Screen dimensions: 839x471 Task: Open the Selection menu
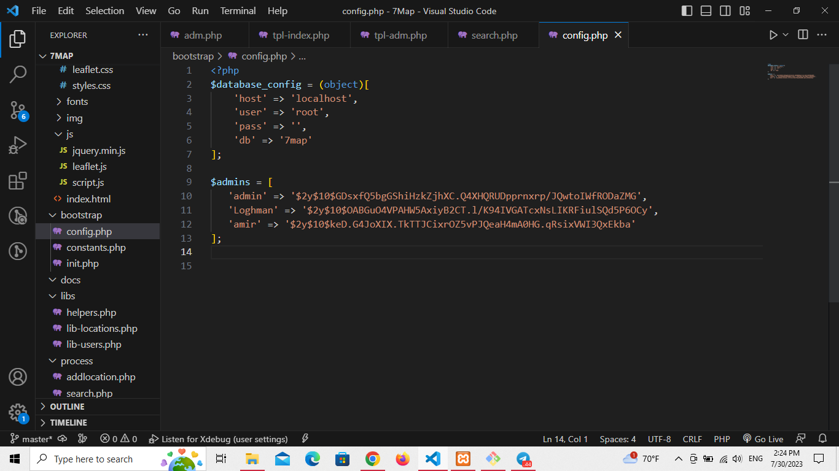click(104, 11)
